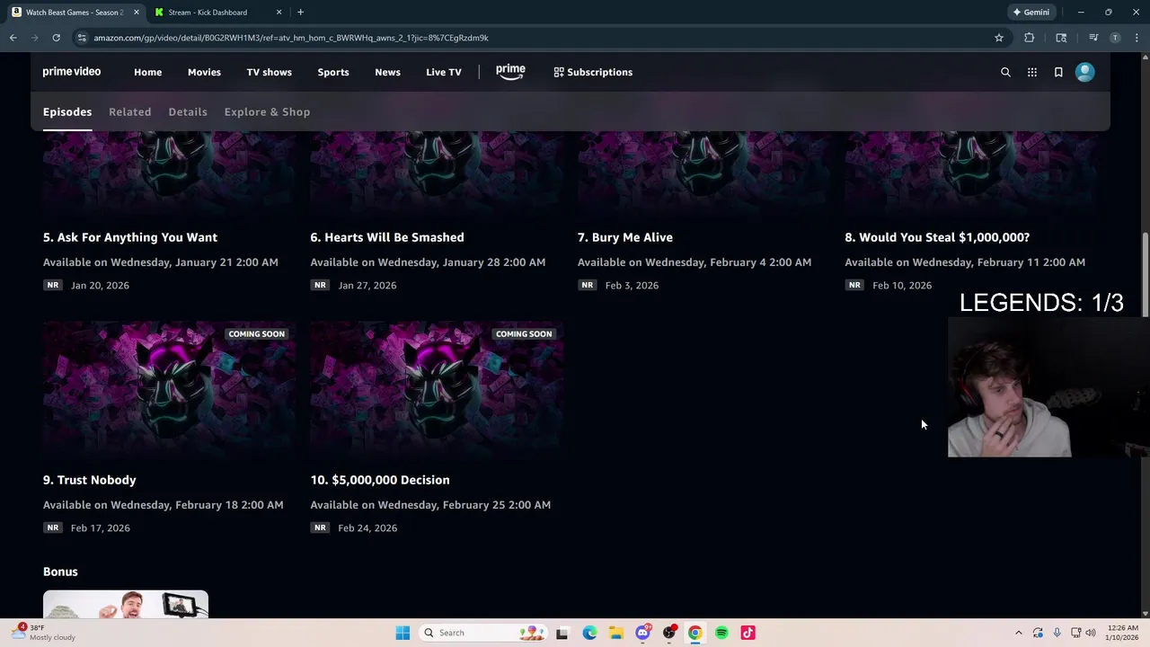This screenshot has width=1150, height=647.
Task: Open Sports in Prime Video nav
Action: point(333,72)
